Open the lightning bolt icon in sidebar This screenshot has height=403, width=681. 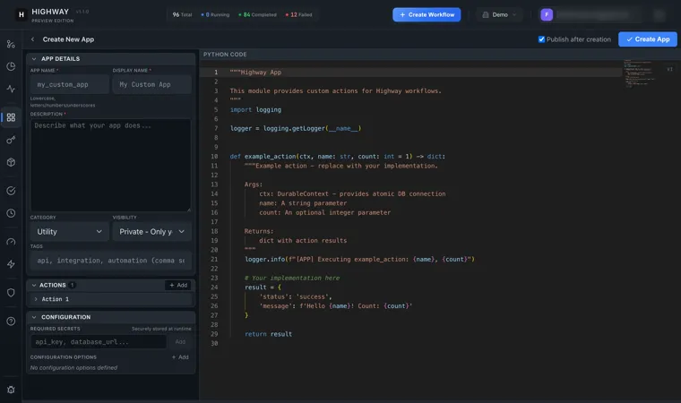11,264
